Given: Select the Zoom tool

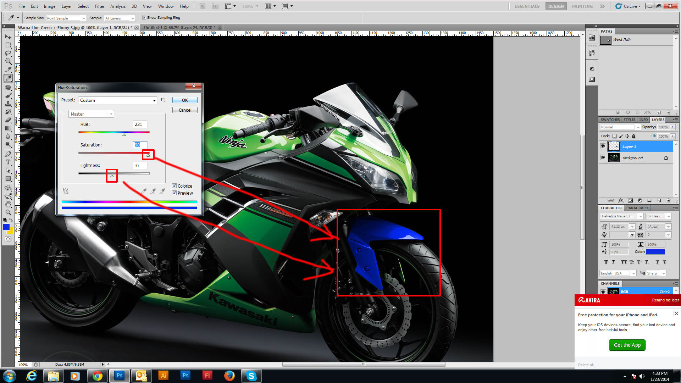Looking at the screenshot, I should (8, 212).
